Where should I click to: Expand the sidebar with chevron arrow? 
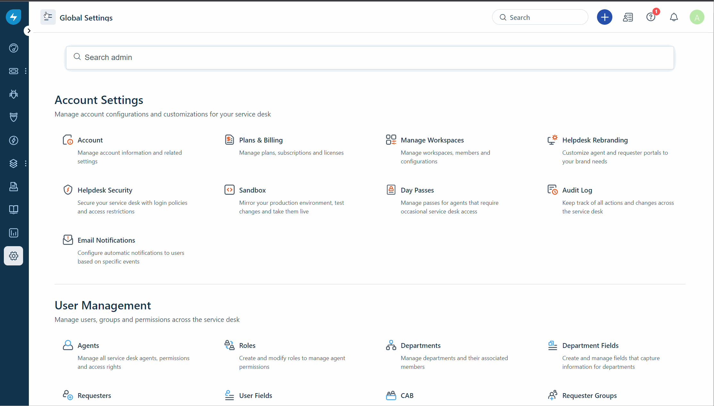29,31
